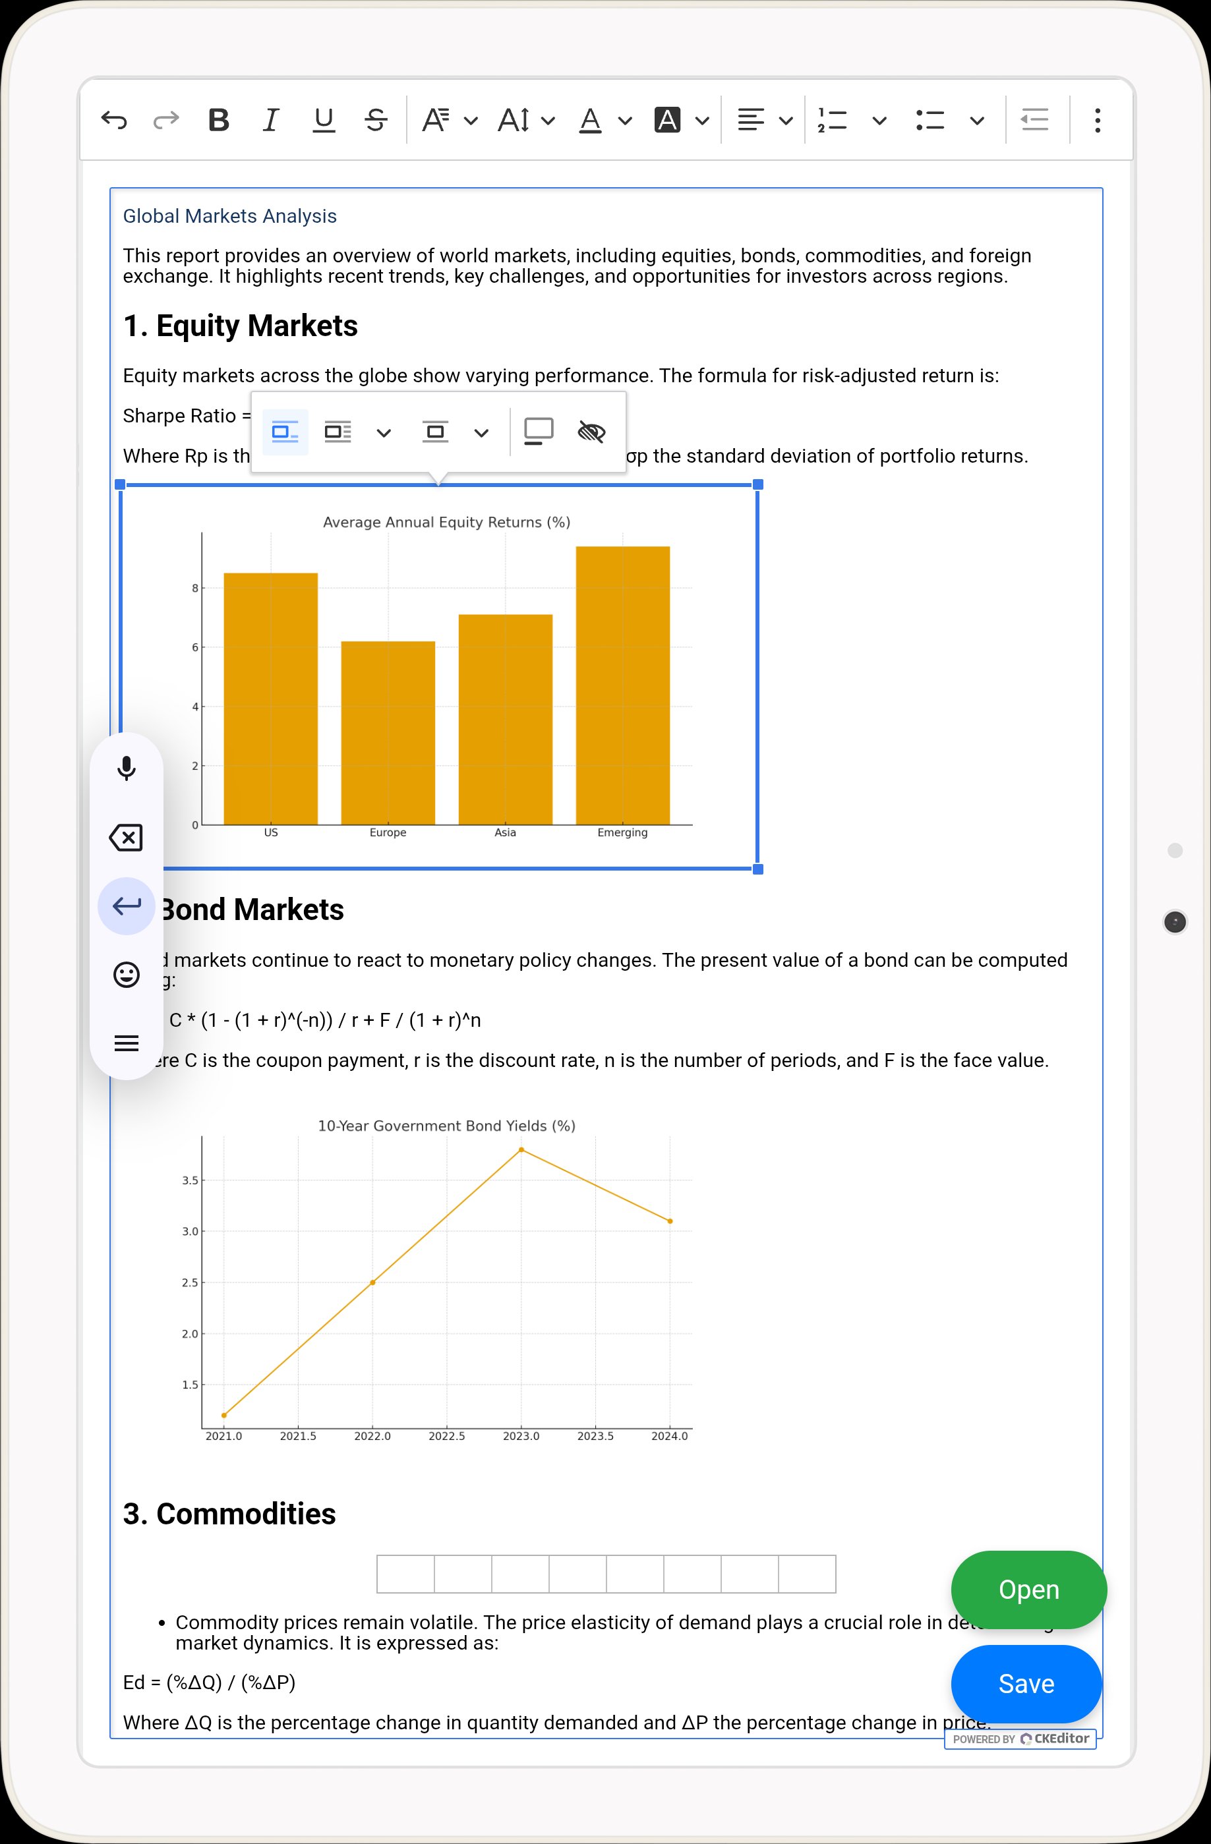Open the emoji picker
Image resolution: width=1211 pixels, height=1844 pixels.
pyautogui.click(x=127, y=974)
